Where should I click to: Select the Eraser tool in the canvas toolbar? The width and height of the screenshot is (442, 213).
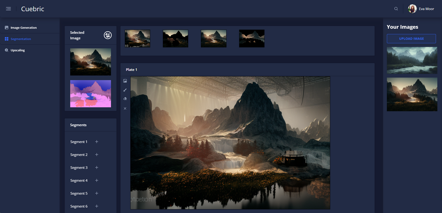click(125, 99)
